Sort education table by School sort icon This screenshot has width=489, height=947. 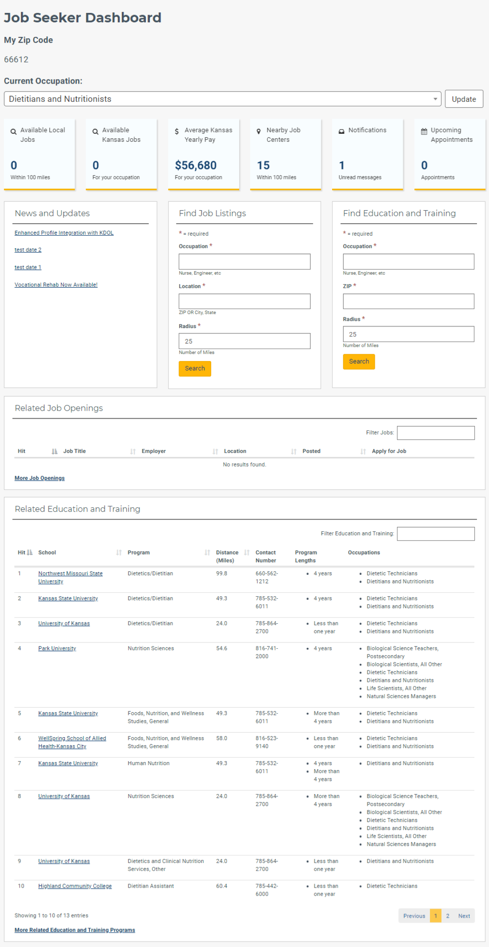click(119, 553)
